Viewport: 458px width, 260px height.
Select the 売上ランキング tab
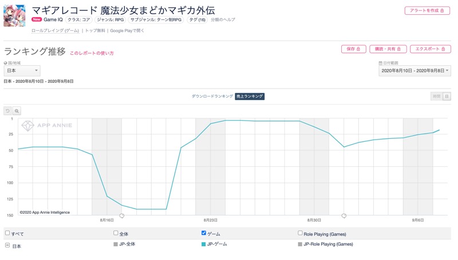250,96
